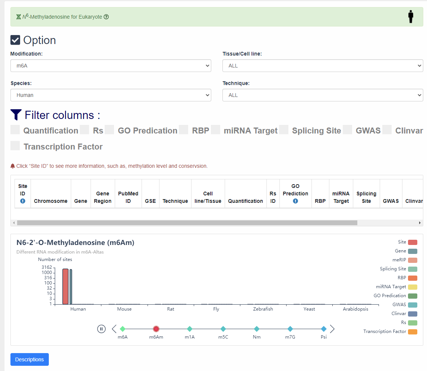427x371 pixels.
Task: Pause the modification timeline autoplay
Action: click(101, 329)
